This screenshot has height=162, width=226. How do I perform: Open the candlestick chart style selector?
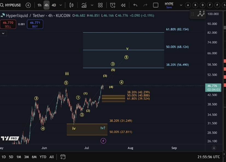[x=71, y=5]
